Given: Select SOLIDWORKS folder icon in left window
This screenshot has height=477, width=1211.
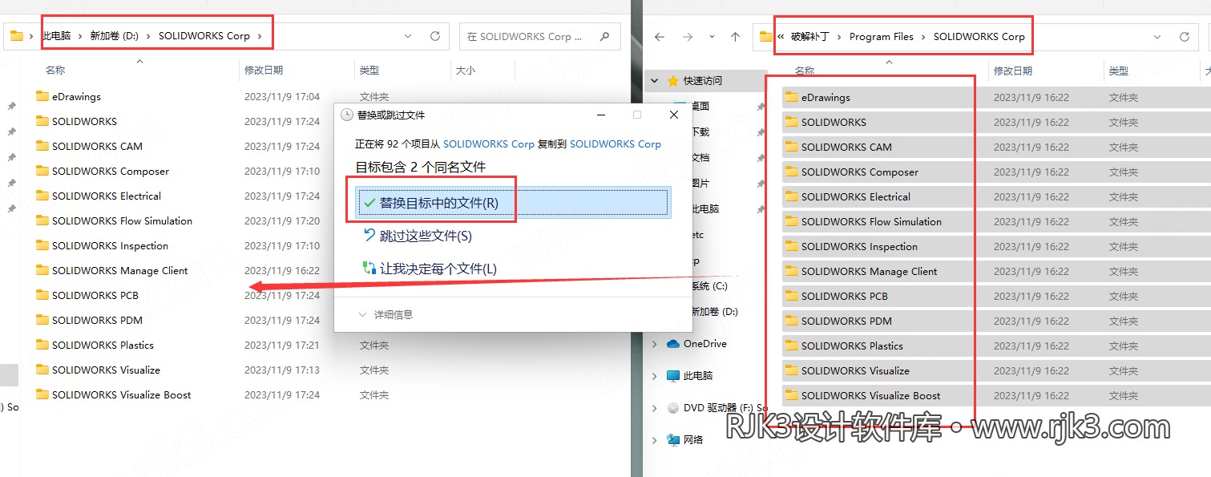Looking at the screenshot, I should [42, 122].
